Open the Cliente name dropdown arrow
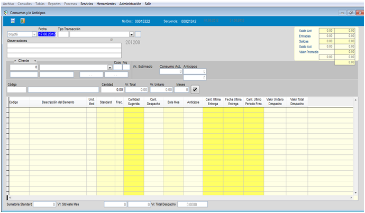 click(x=109, y=68)
